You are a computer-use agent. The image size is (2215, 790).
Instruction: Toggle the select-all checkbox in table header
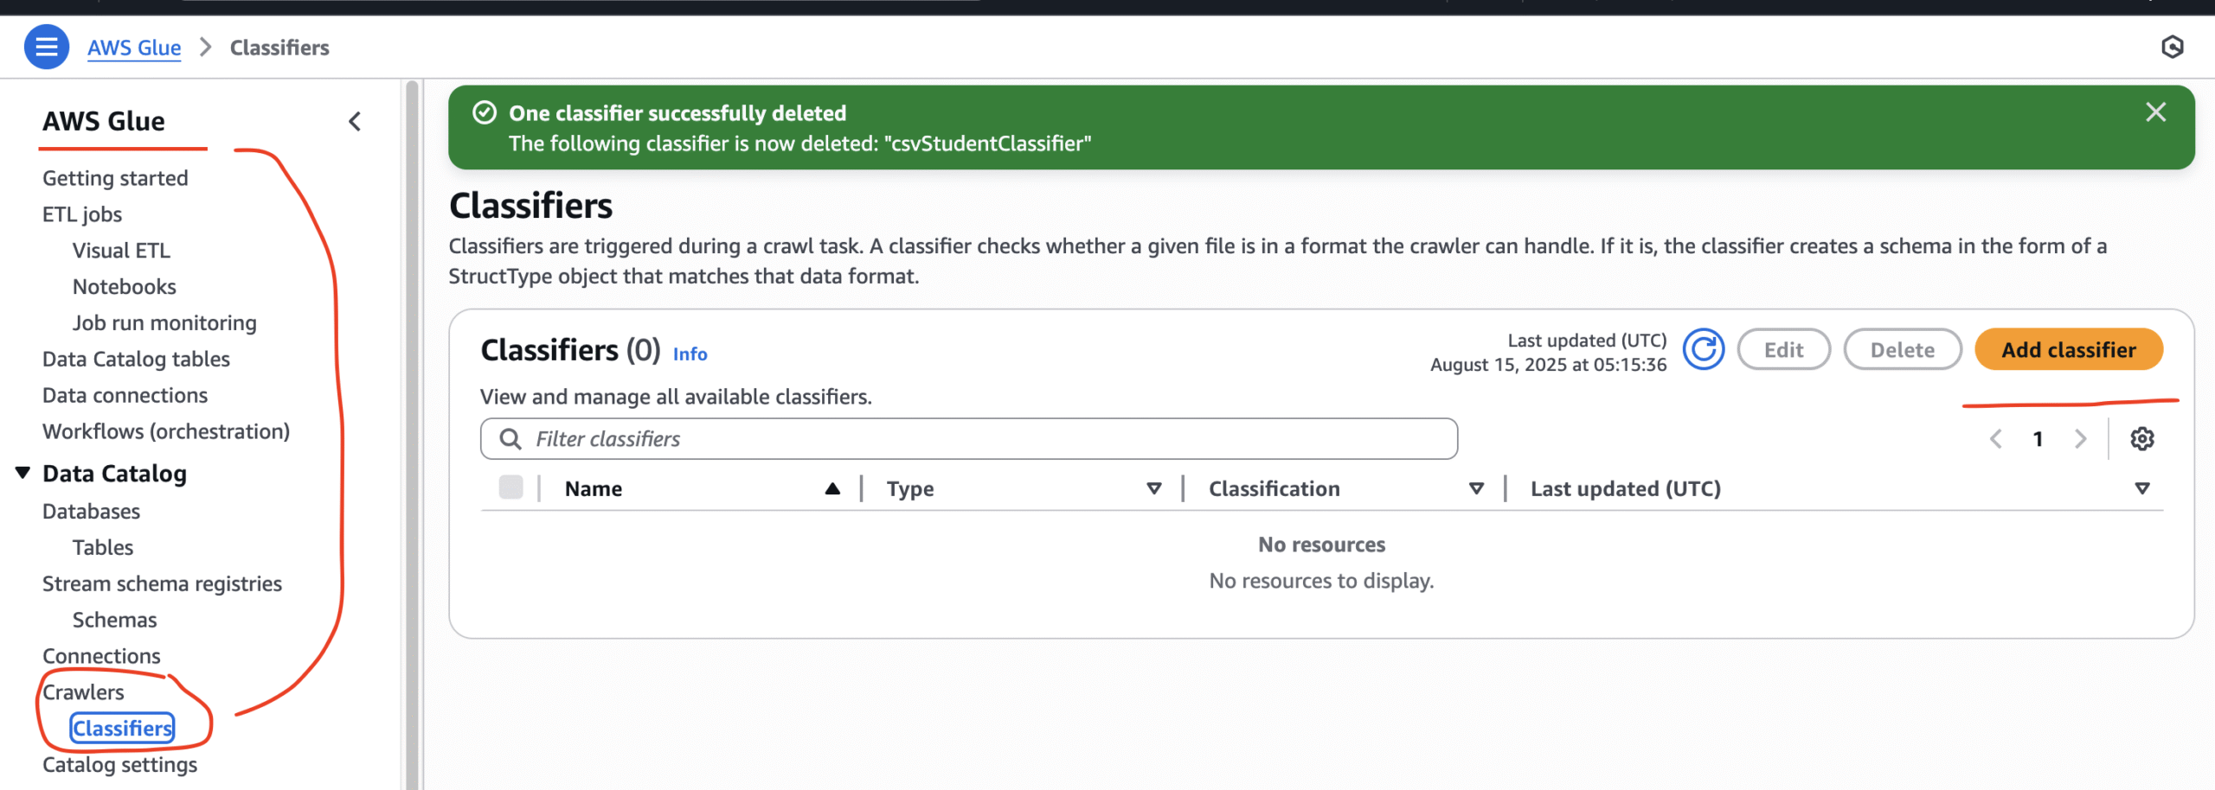[x=510, y=487]
